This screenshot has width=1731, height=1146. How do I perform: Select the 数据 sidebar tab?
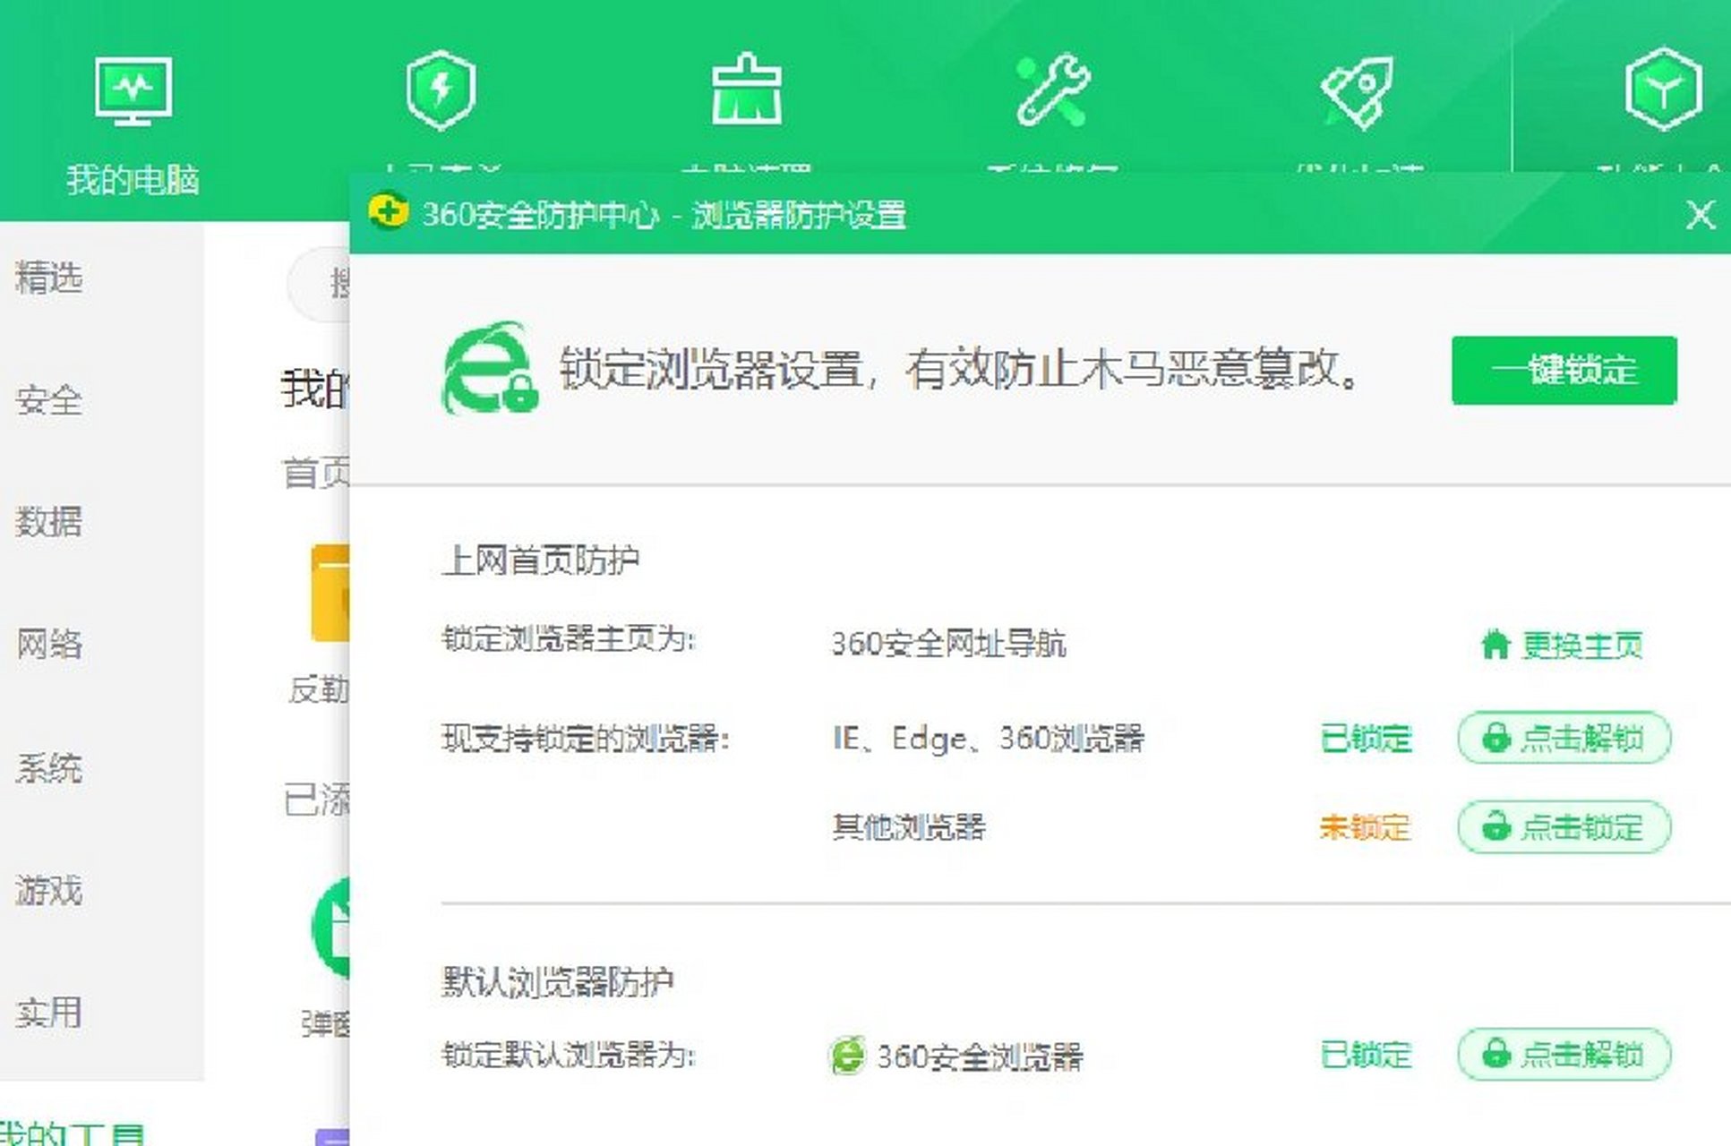pyautogui.click(x=49, y=521)
